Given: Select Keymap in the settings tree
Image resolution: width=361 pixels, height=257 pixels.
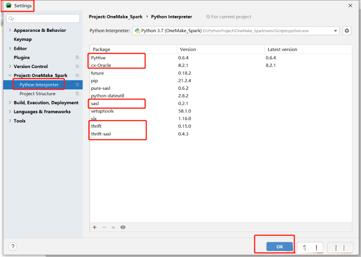Looking at the screenshot, I should click(22, 39).
